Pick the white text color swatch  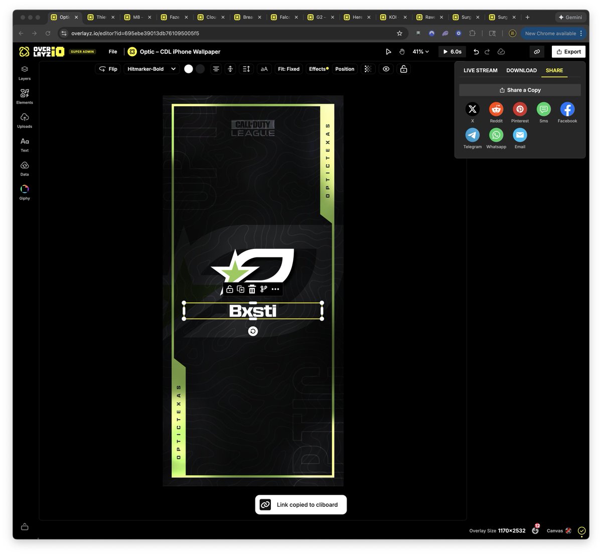tap(189, 69)
